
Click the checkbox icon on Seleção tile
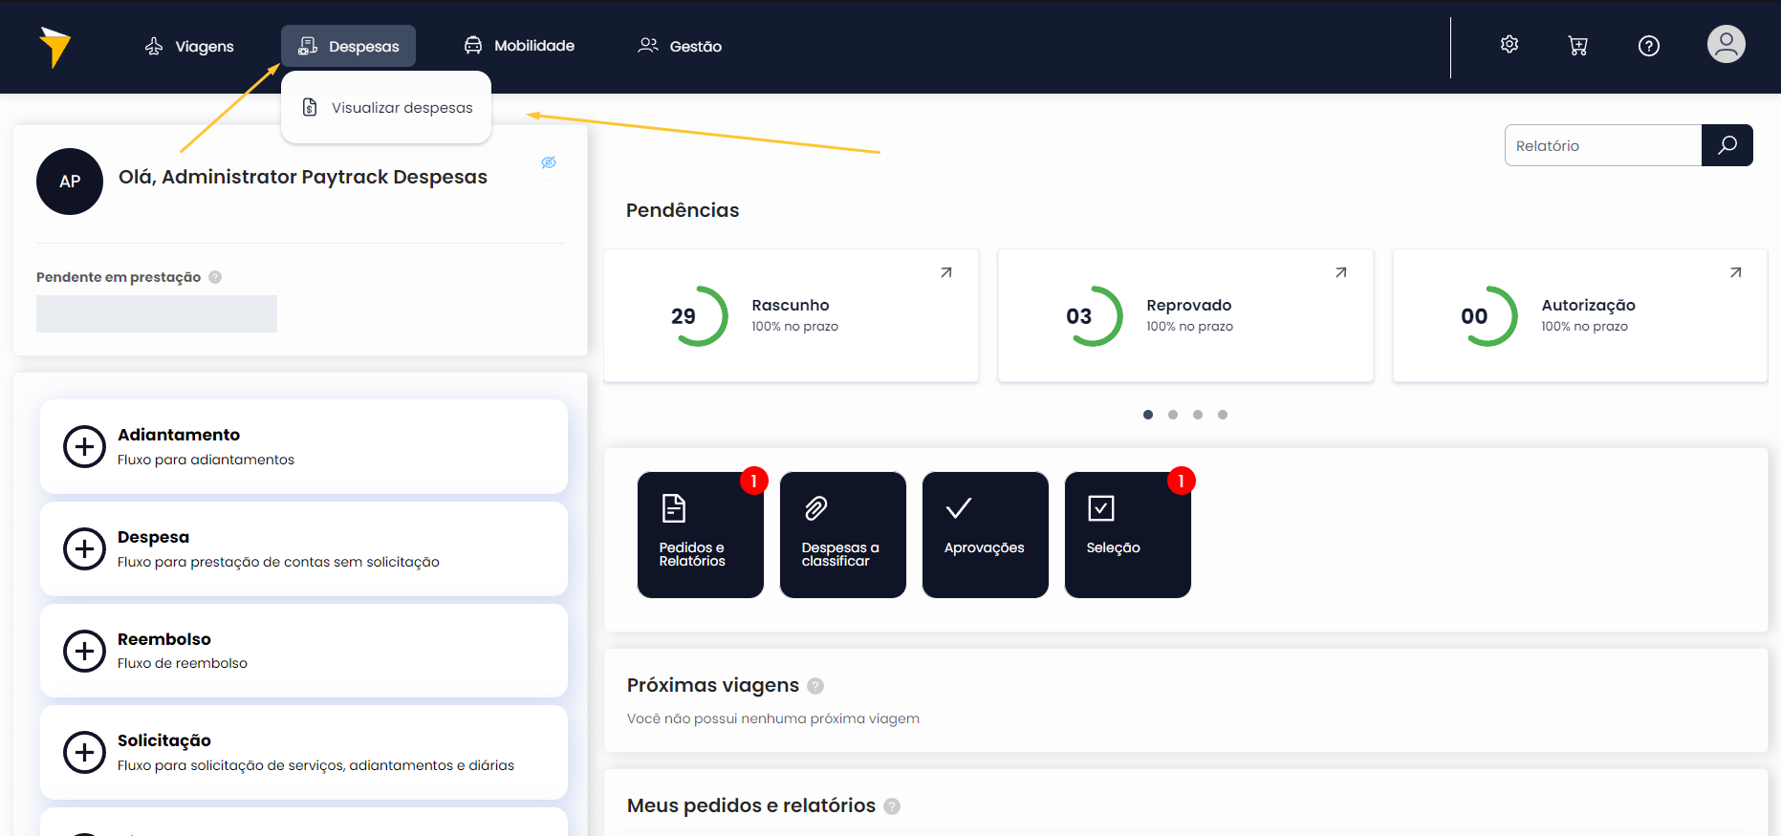click(1101, 508)
